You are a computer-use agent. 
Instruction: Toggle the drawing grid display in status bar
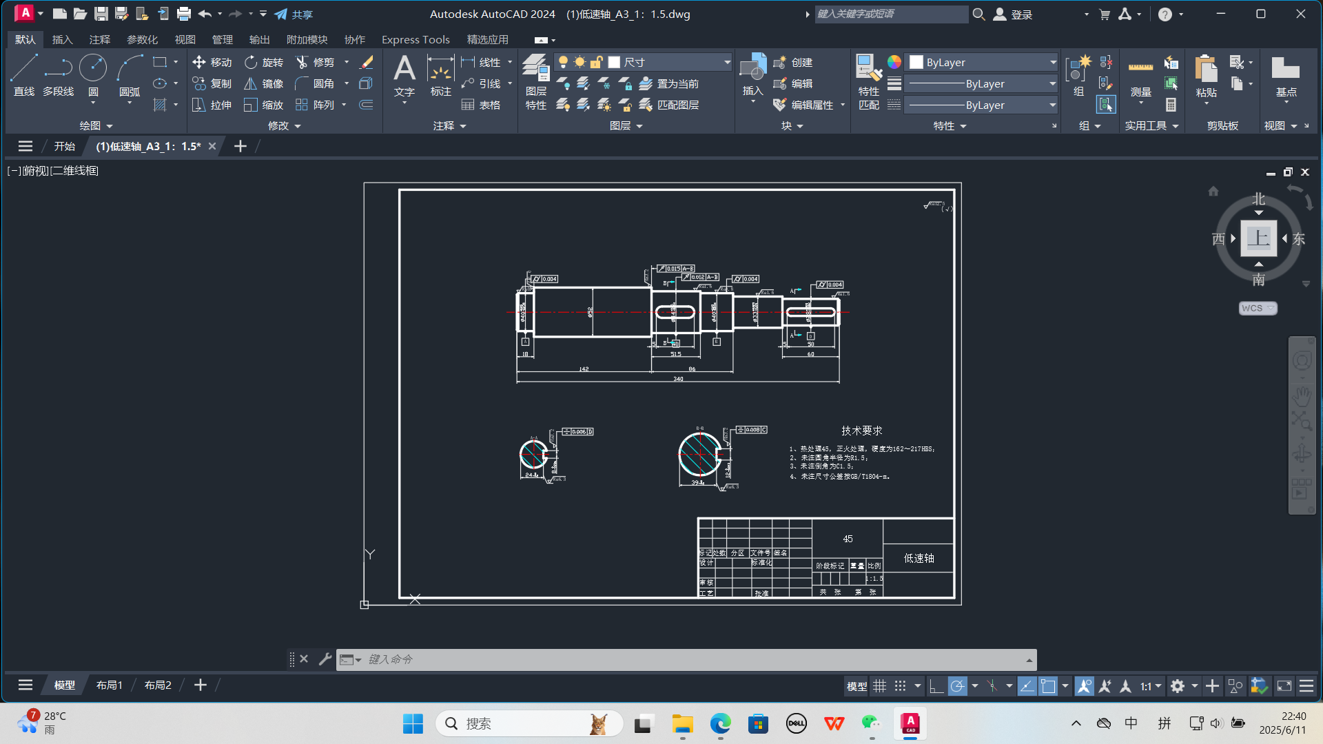tap(880, 686)
